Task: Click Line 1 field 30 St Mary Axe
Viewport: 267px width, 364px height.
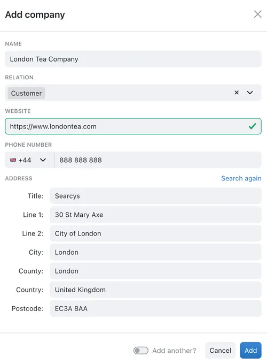Action: coord(155,215)
